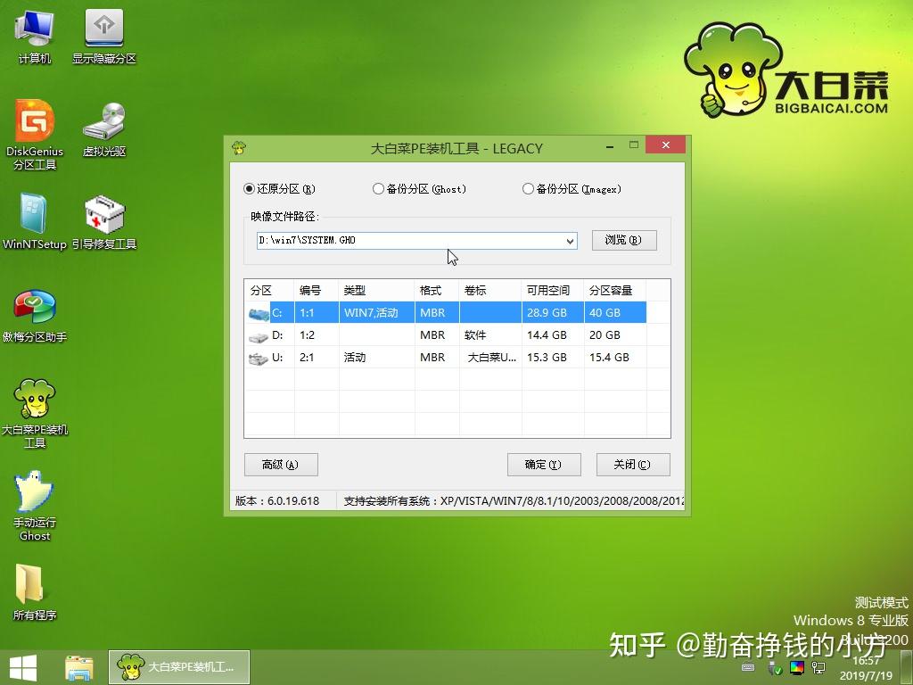
Task: Sort by the 编号 column header
Action: (317, 290)
